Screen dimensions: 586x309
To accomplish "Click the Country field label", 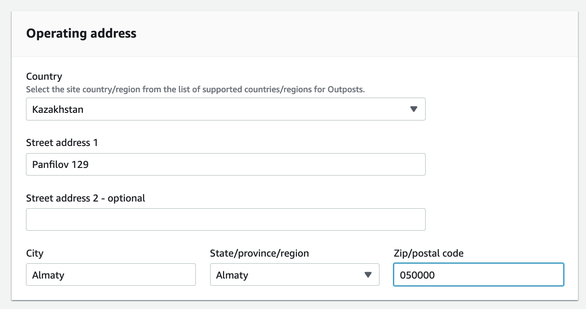I will [x=44, y=77].
